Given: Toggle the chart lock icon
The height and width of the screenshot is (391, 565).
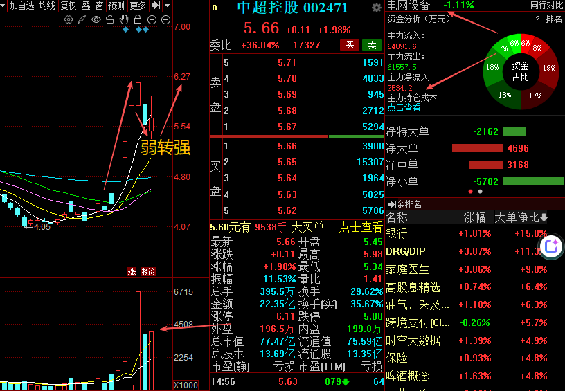Looking at the screenshot, I should pyautogui.click(x=138, y=19).
